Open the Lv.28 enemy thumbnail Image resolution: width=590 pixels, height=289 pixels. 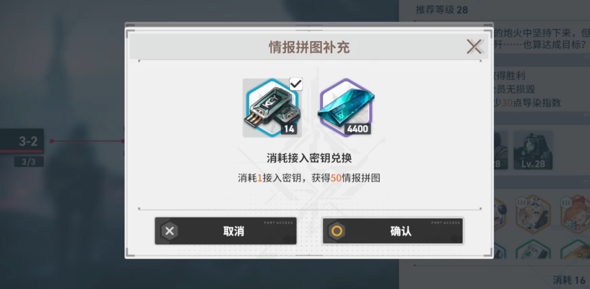(533, 150)
